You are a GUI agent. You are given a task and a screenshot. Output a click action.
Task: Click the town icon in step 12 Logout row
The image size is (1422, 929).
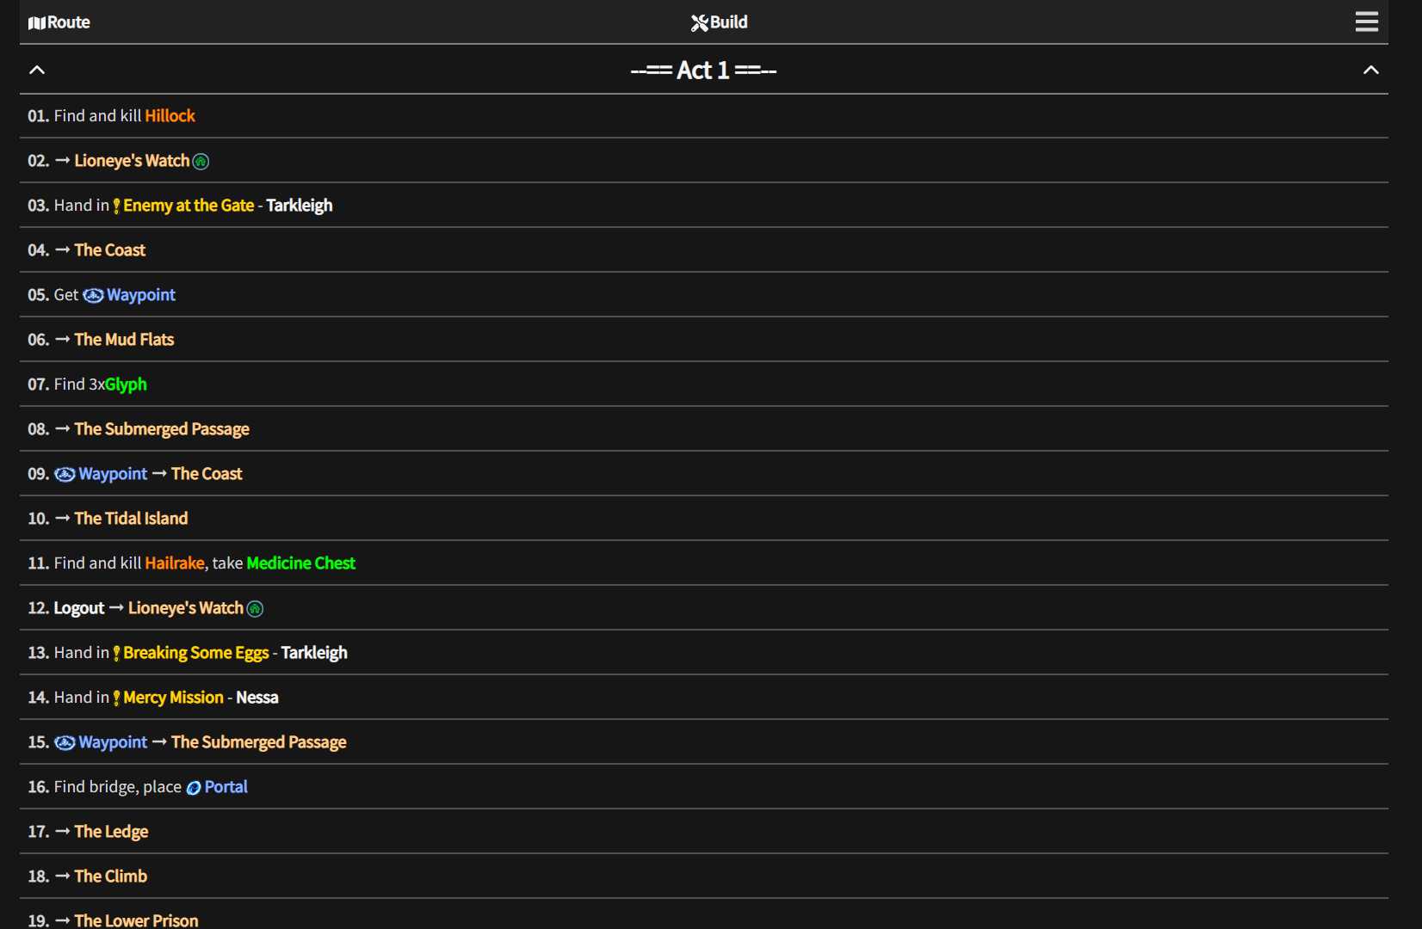[x=255, y=609]
